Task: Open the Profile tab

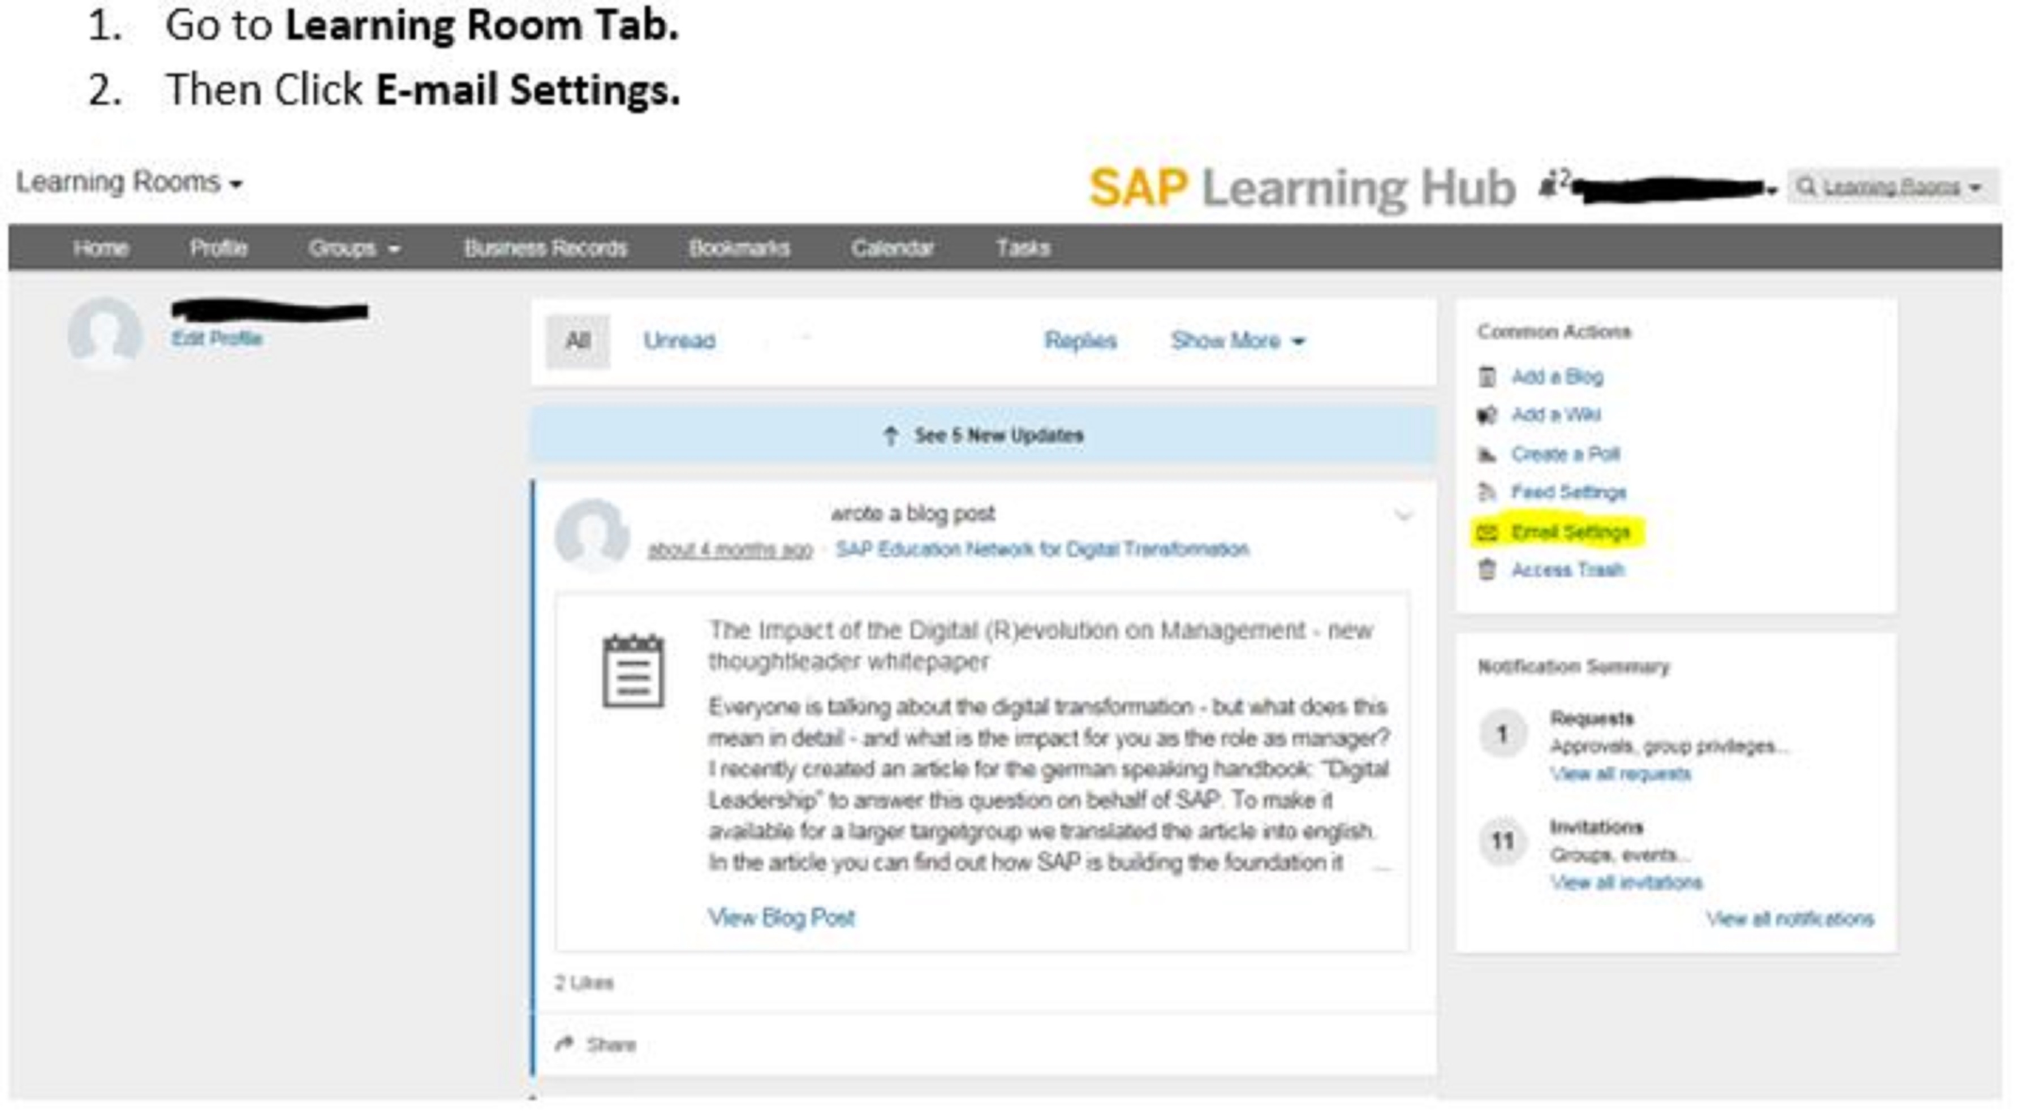Action: [218, 248]
